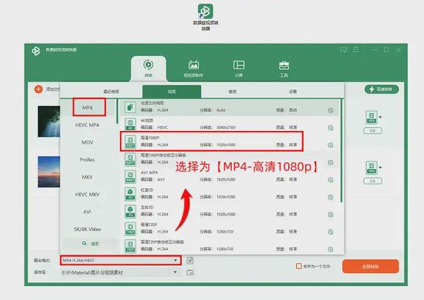
Task: Click the 高速转换 high-speed conversion button
Action: (x=382, y=89)
